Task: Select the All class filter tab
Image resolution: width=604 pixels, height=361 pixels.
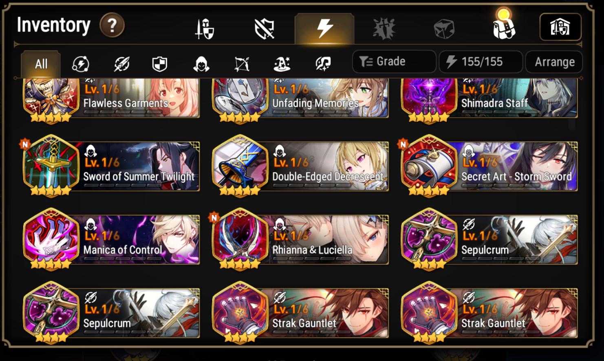Action: point(41,64)
